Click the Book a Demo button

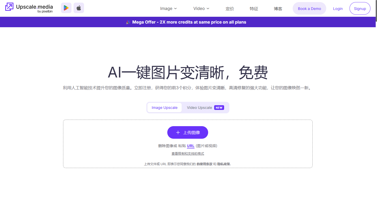309,8
